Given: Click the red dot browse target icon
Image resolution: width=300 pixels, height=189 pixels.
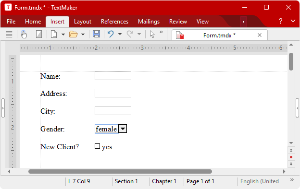Looking at the screenshot, I should point(291,157).
